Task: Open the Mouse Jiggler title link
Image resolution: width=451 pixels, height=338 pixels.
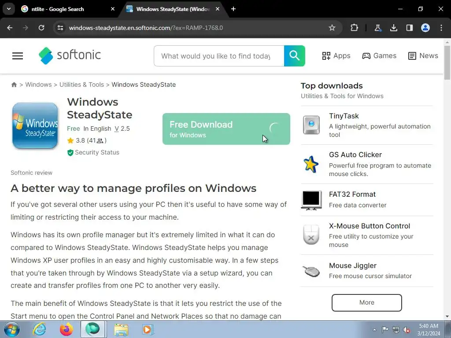Action: tap(353, 265)
